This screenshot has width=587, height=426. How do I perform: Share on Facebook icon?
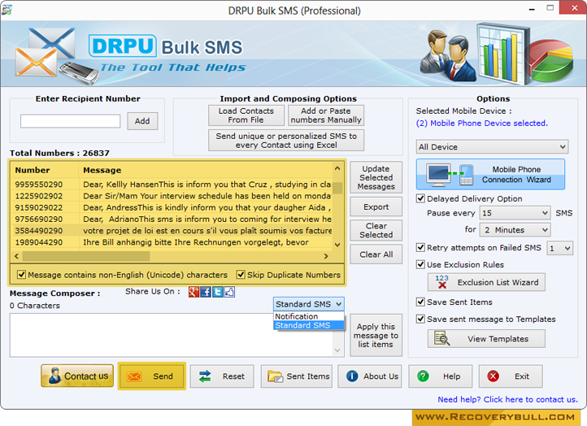point(206,292)
